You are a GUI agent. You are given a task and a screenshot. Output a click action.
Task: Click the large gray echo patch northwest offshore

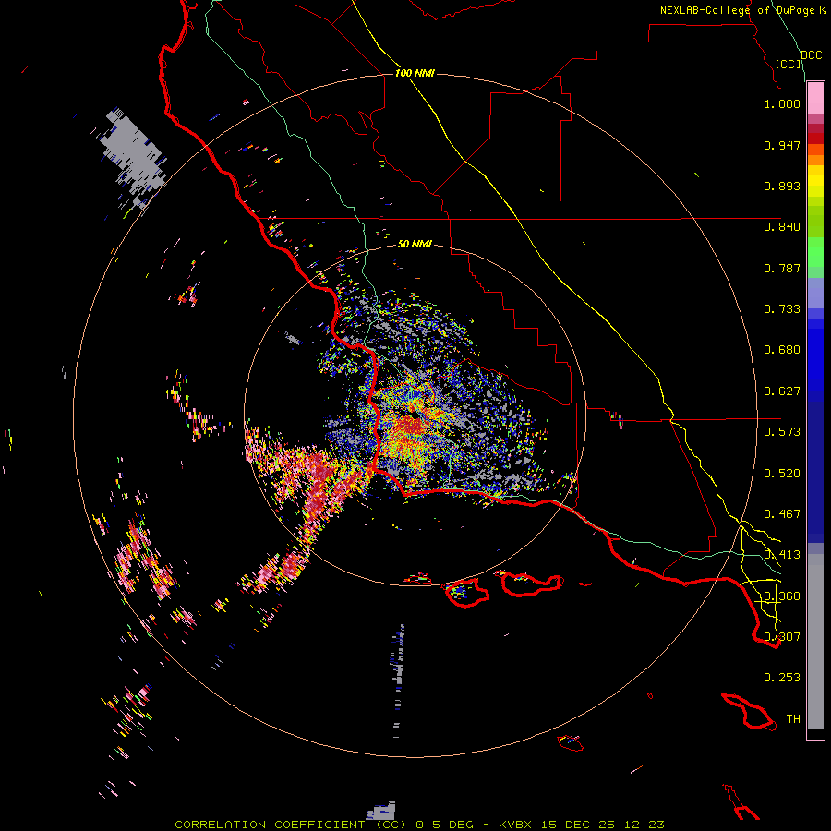(132, 156)
